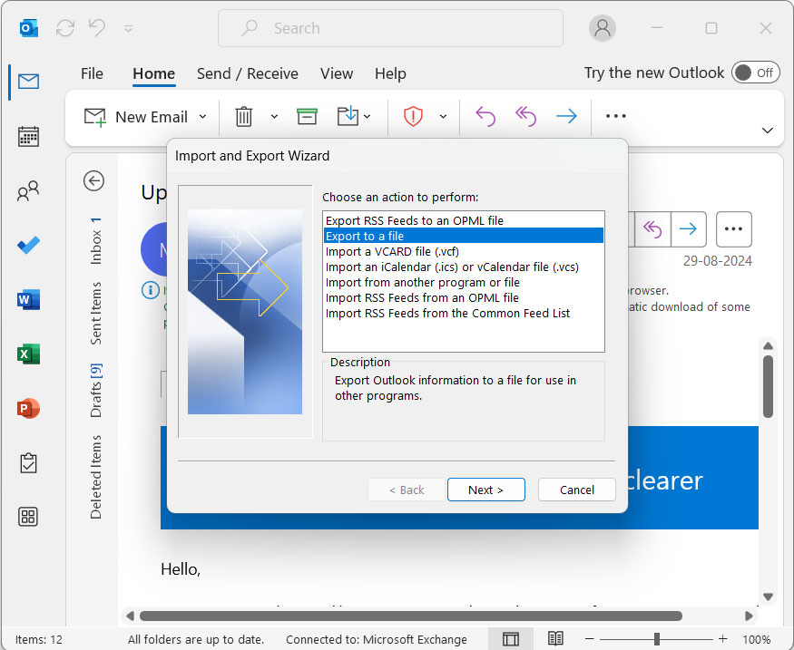Click Next in the Import and Export Wizard
This screenshot has height=650, width=794.
coord(486,489)
